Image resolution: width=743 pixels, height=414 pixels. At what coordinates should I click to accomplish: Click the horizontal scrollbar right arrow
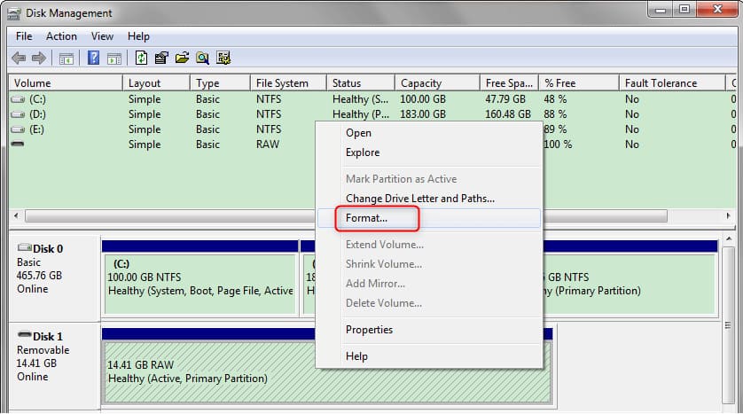coord(729,216)
